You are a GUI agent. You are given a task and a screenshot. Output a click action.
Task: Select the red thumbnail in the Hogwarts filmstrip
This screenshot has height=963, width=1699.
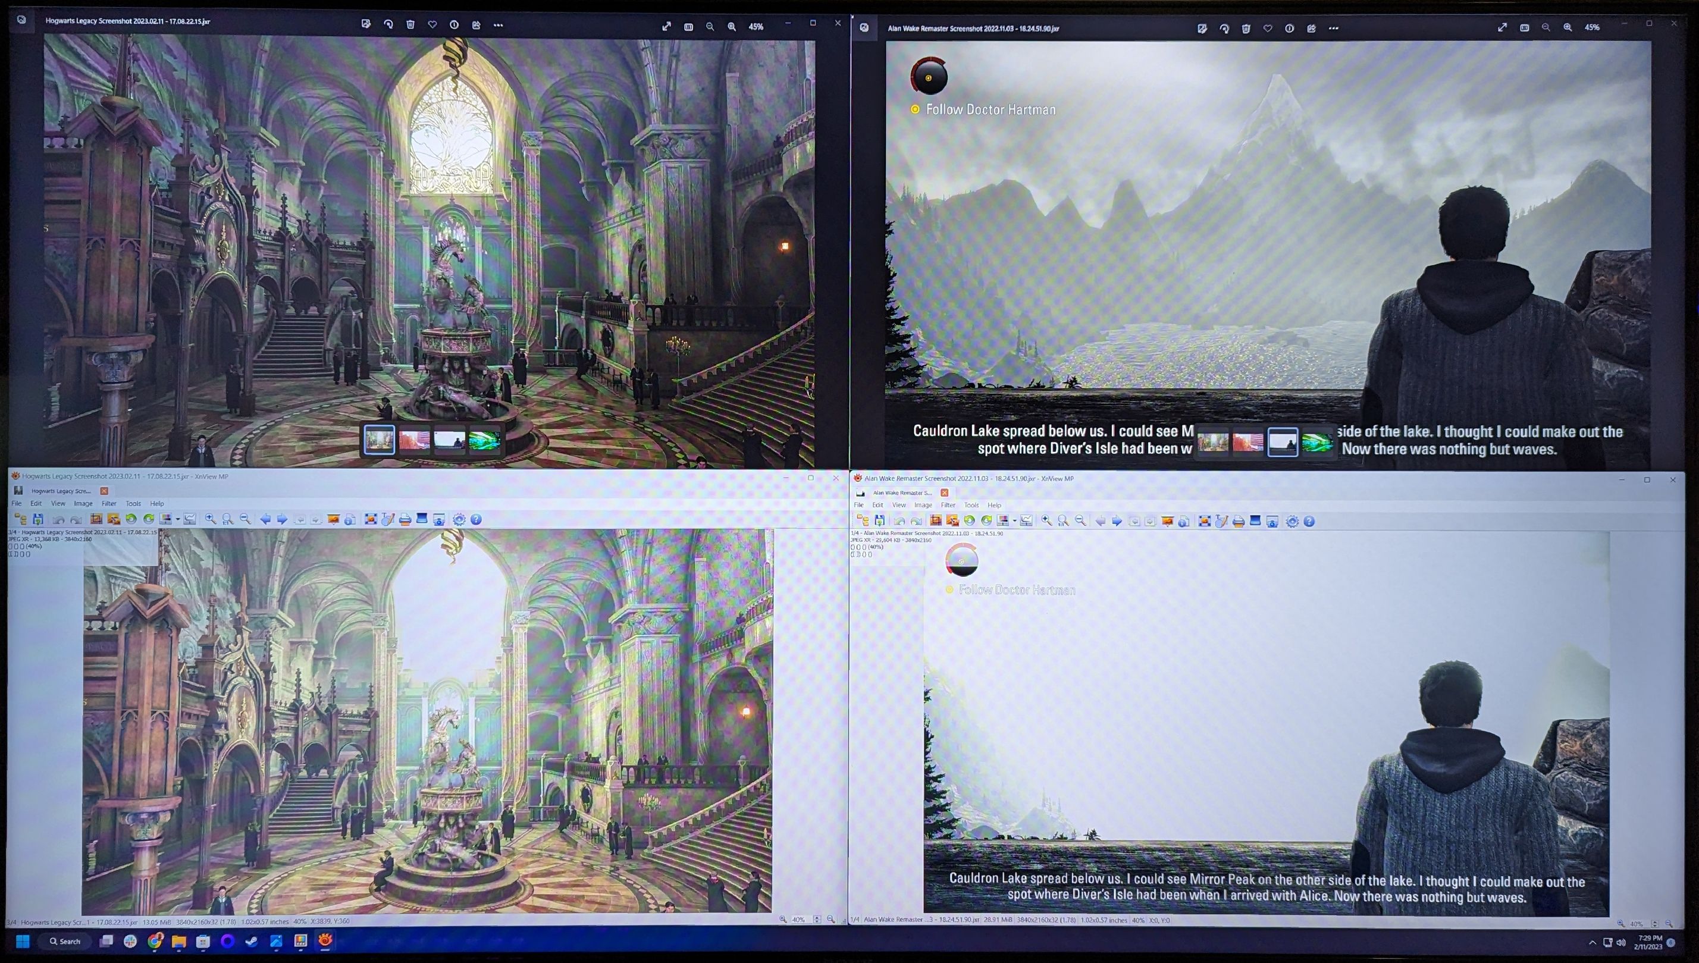[x=414, y=441]
